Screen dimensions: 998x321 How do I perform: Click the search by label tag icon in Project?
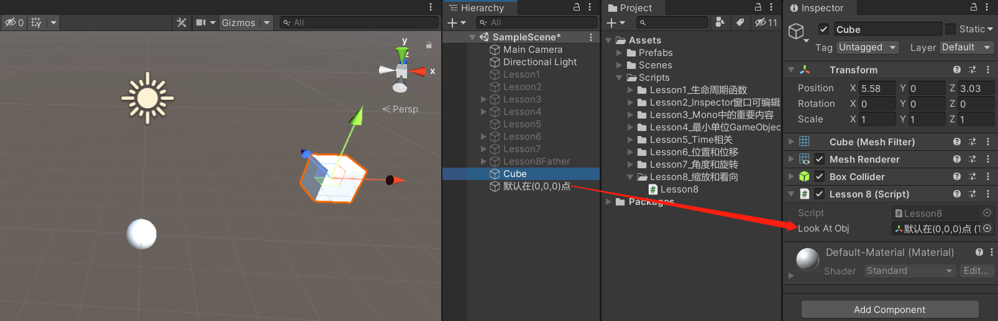click(739, 22)
